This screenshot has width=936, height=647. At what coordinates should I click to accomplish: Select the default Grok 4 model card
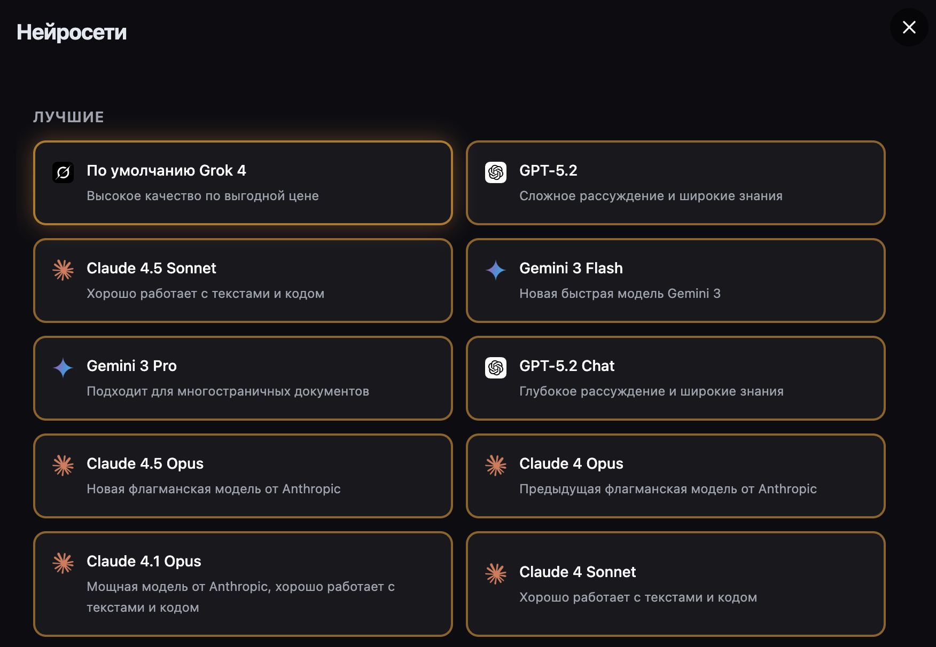[x=243, y=183]
